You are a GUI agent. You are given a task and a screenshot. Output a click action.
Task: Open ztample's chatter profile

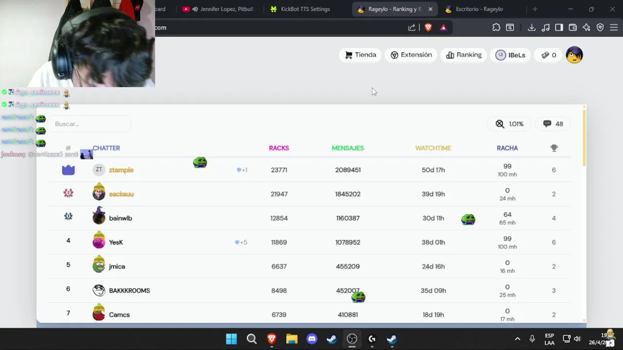pos(121,170)
